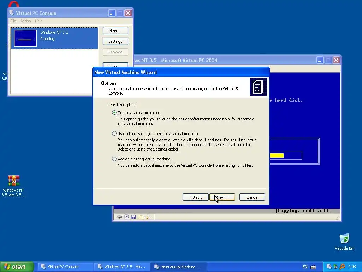362x272 pixels.
Task: Switch to Windows NT 3.5 taskbar button
Action: (x=122, y=267)
